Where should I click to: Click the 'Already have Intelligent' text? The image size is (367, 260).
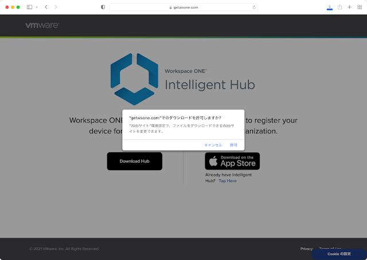tap(228, 175)
